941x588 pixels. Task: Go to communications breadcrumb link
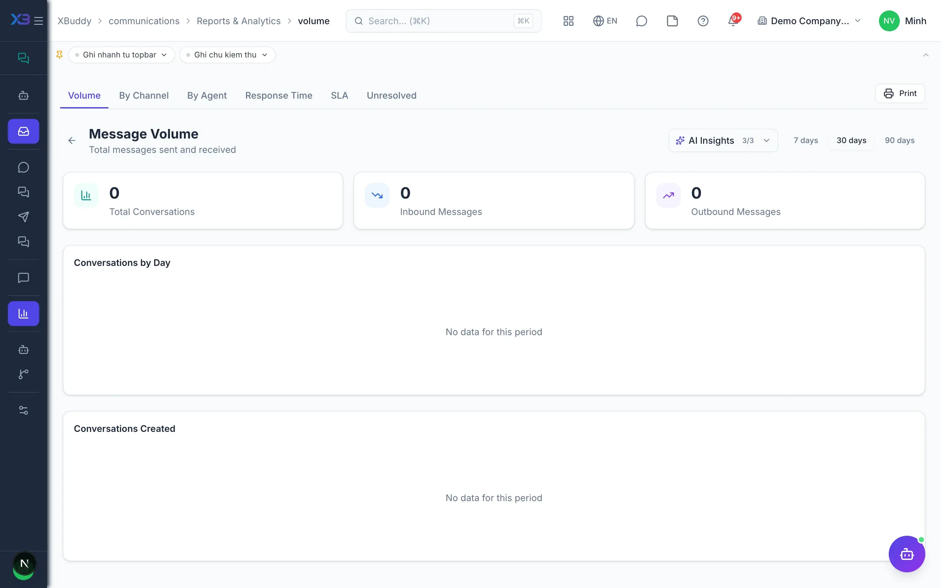[x=144, y=21]
